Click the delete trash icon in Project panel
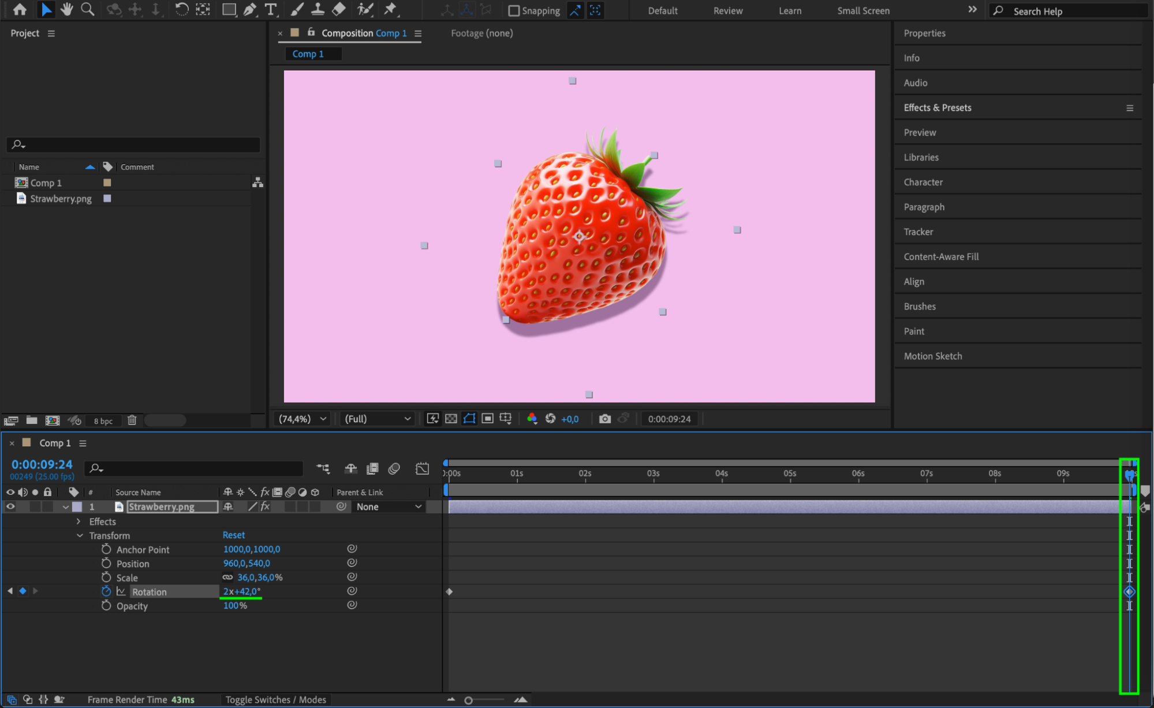This screenshot has width=1154, height=708. [132, 420]
